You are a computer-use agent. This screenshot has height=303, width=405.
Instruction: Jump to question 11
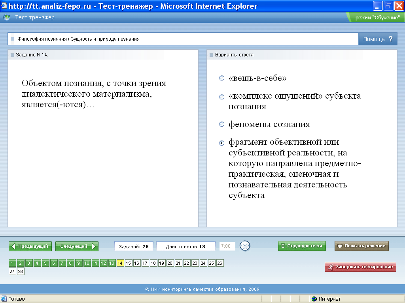(95, 263)
